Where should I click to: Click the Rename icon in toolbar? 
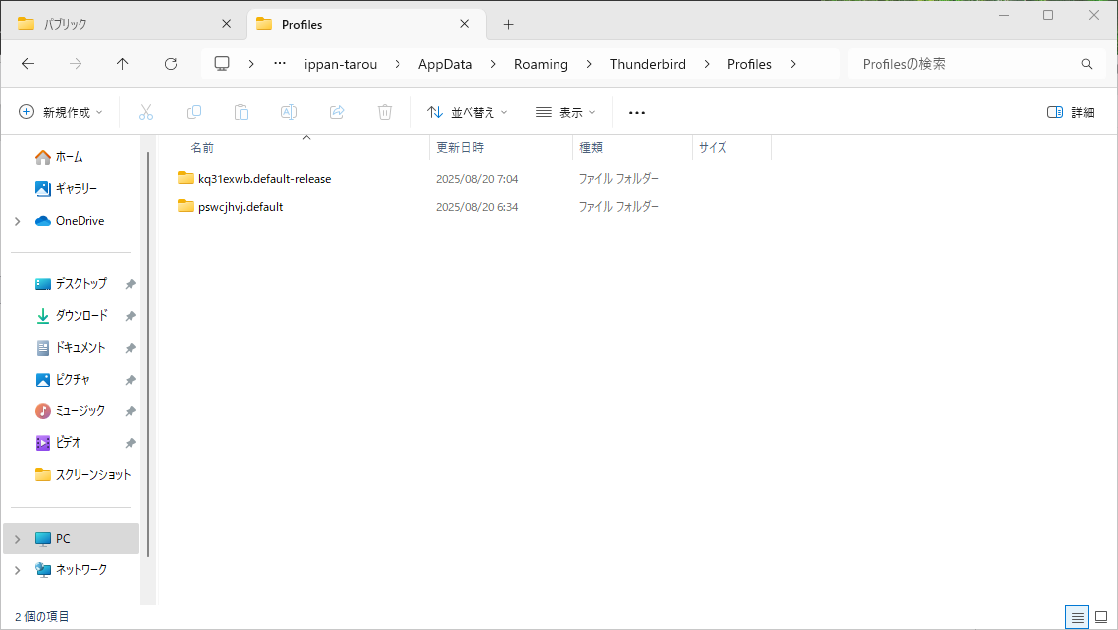(x=289, y=112)
